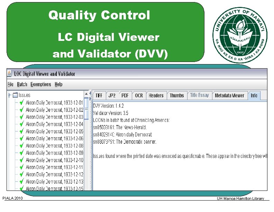Viewport: 274px width, 212px height.
Task: Click the scroll up arrow of issues tree
Action: pos(86,94)
